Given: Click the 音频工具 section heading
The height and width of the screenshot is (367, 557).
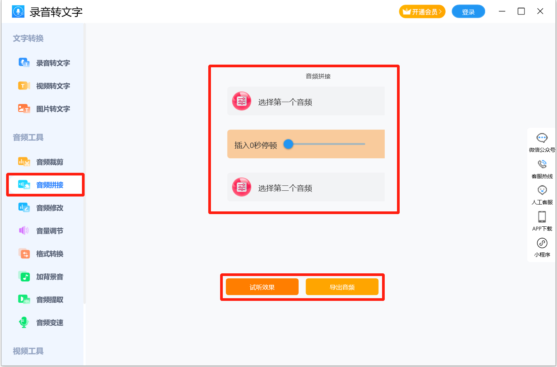Looking at the screenshot, I should pos(28,137).
